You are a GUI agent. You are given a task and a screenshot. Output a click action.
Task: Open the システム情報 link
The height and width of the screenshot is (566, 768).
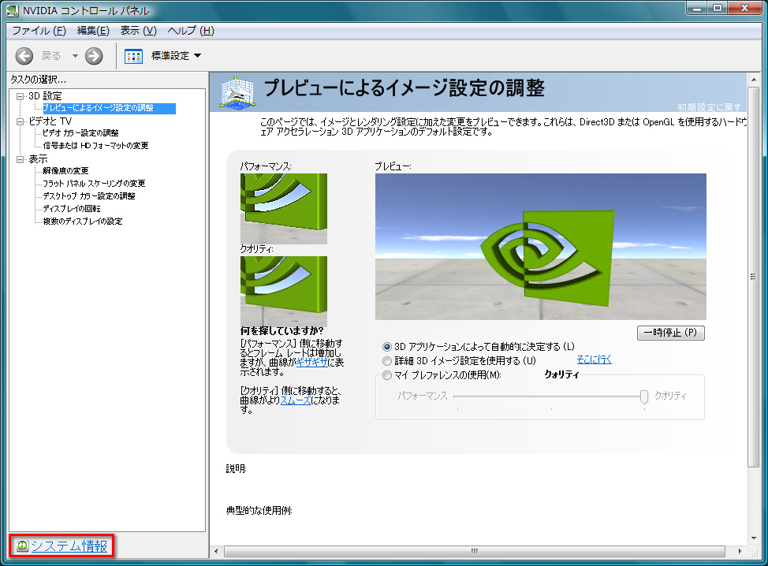point(69,546)
